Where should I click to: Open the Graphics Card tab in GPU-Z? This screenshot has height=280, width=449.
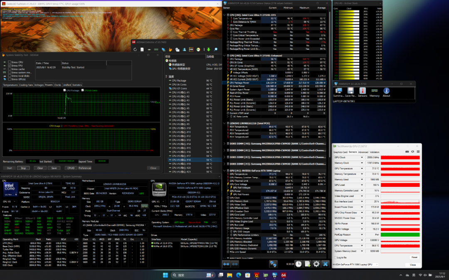point(340,152)
